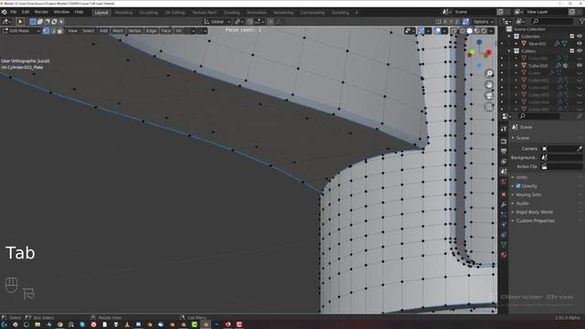This screenshot has height=329, width=585.
Task: Enable face select mode
Action: pyautogui.click(x=59, y=31)
